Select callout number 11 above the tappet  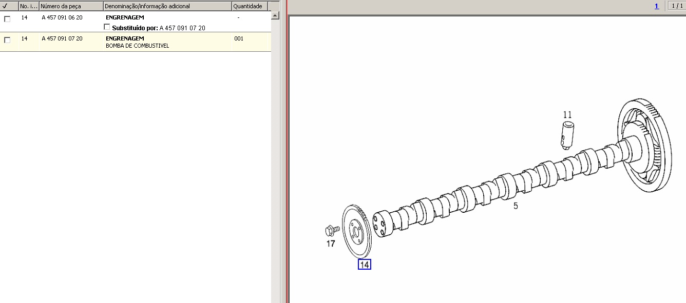tap(567, 115)
